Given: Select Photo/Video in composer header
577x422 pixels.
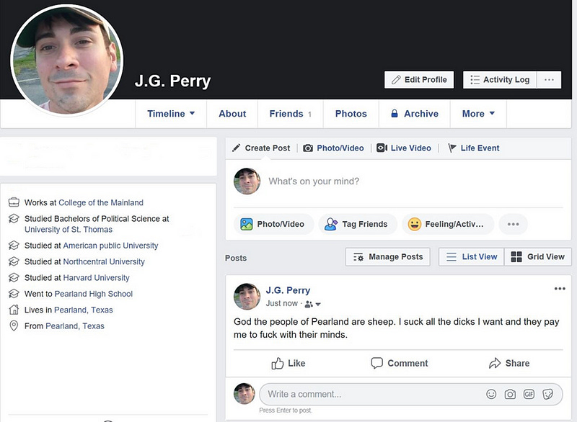Looking at the screenshot, I should (x=340, y=148).
